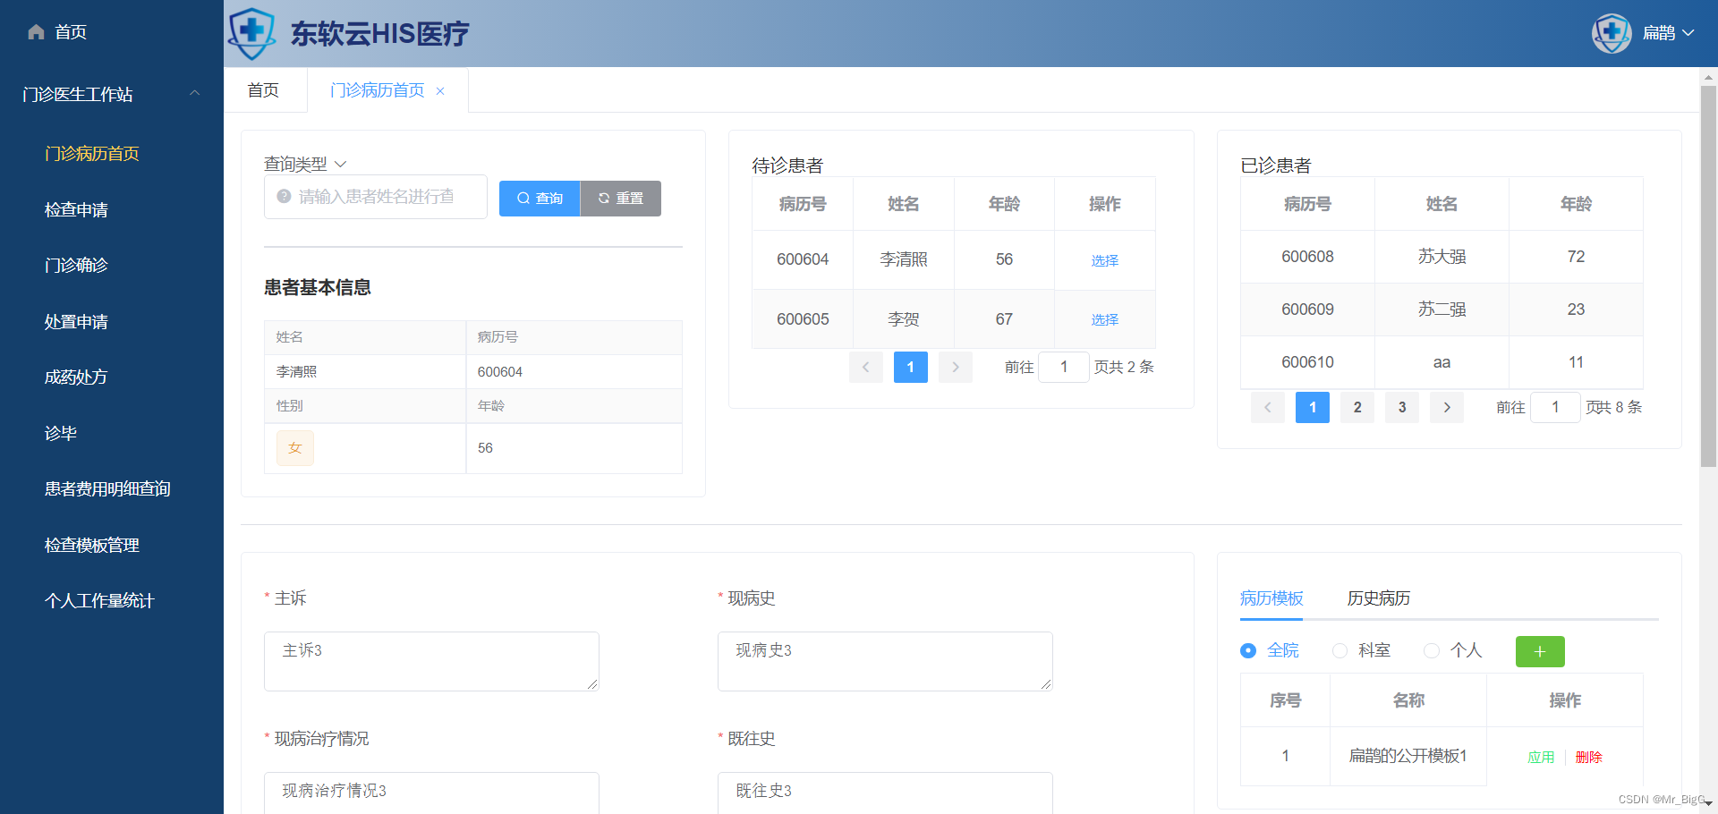Screen dimensions: 1718x814
Task: Click 应用 for 扁鹊的公开模板1
Action: tap(1541, 758)
